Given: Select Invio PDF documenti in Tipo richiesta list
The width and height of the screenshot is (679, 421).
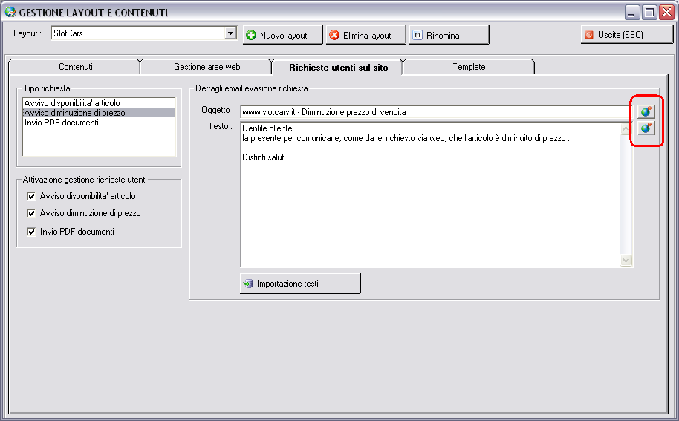Looking at the screenshot, I should click(x=99, y=123).
